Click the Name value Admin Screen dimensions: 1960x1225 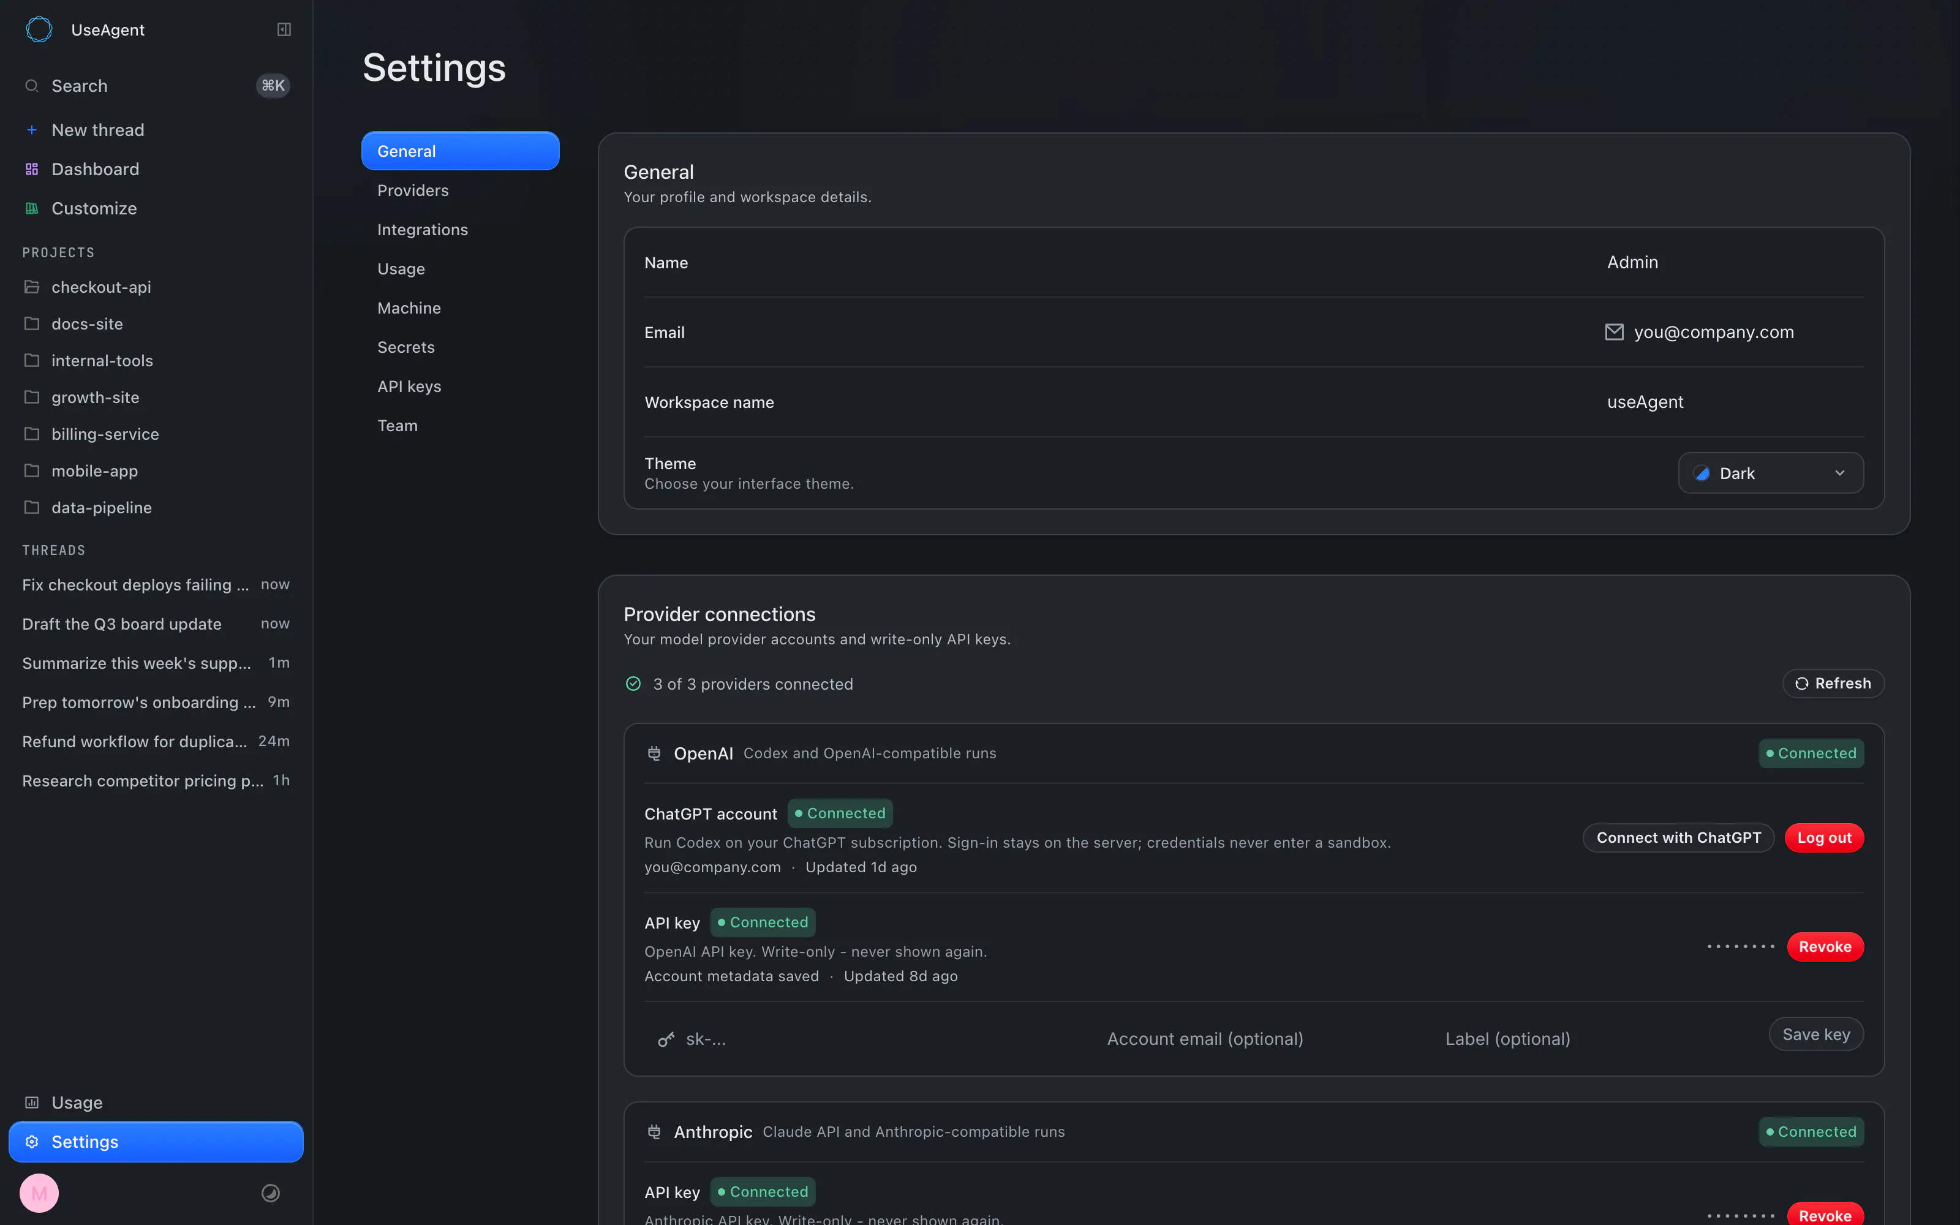(x=1632, y=263)
